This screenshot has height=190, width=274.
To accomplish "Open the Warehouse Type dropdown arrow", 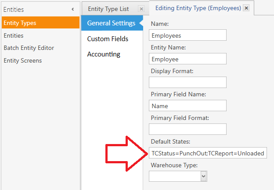I will click(204, 176).
